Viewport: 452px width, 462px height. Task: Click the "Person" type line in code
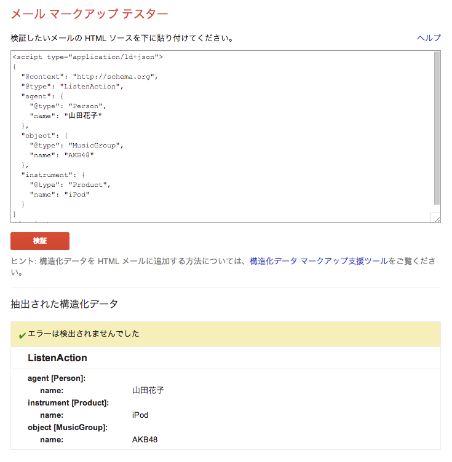click(68, 106)
